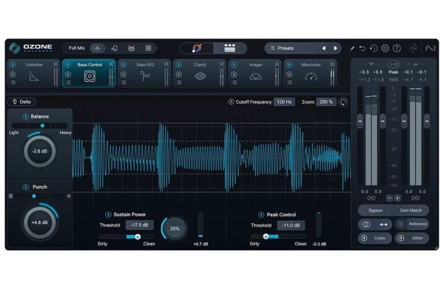Edit the Zoom 250 % field

(326, 102)
